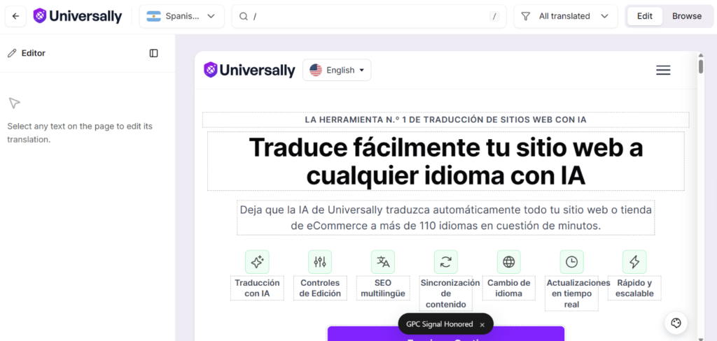Switch to Edit mode
Viewport: 717px width, 341px height.
645,17
